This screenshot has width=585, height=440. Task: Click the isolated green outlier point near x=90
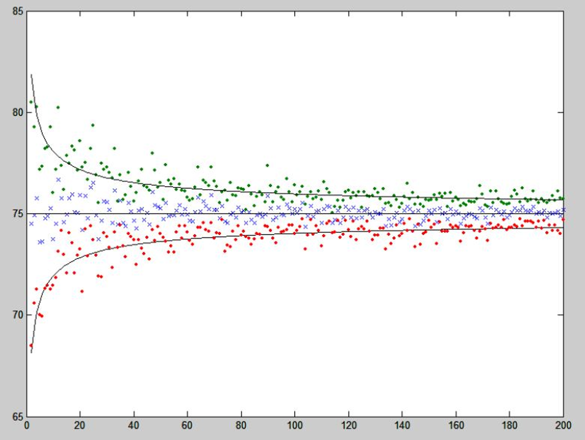click(267, 165)
